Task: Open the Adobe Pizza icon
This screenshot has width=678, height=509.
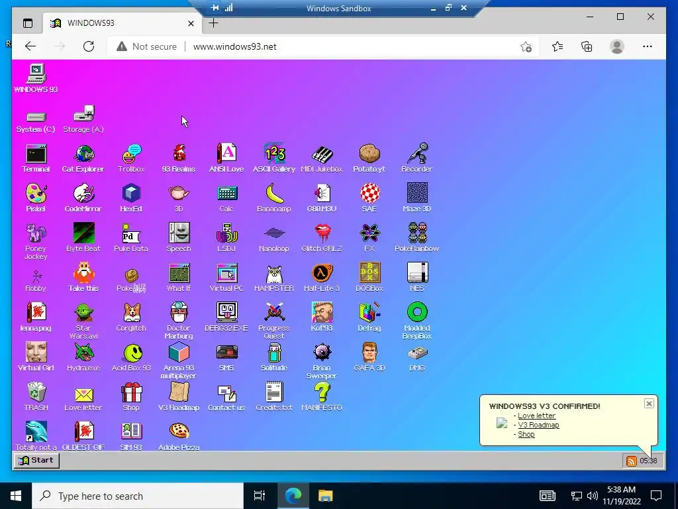Action: pyautogui.click(x=179, y=436)
